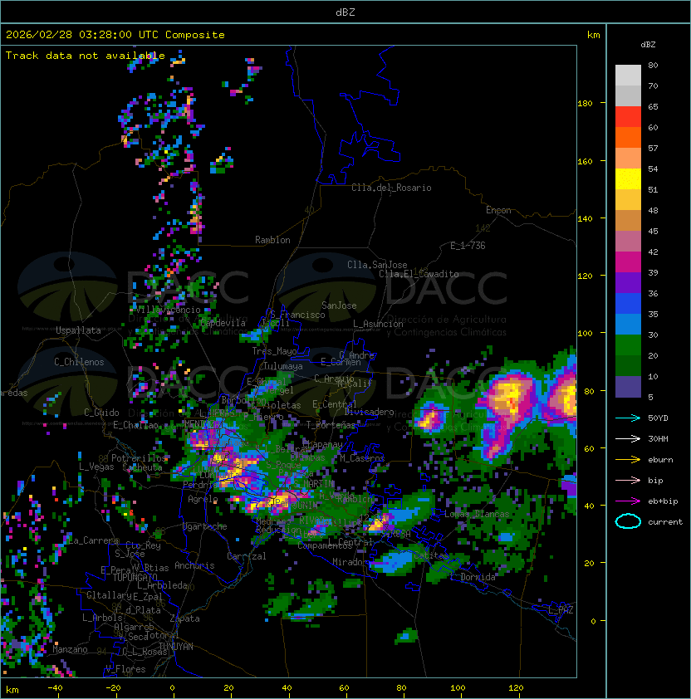691x699 pixels.
Task: Click the 'Divisadero' map label
Action: pos(369,412)
